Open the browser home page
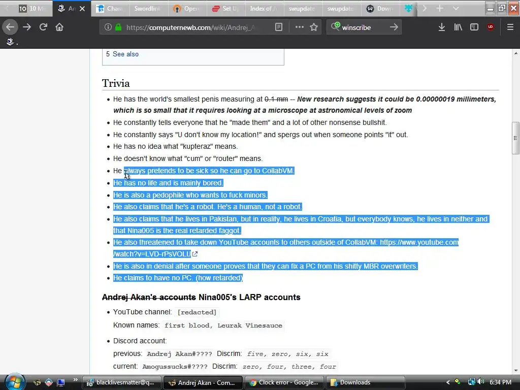 59,27
